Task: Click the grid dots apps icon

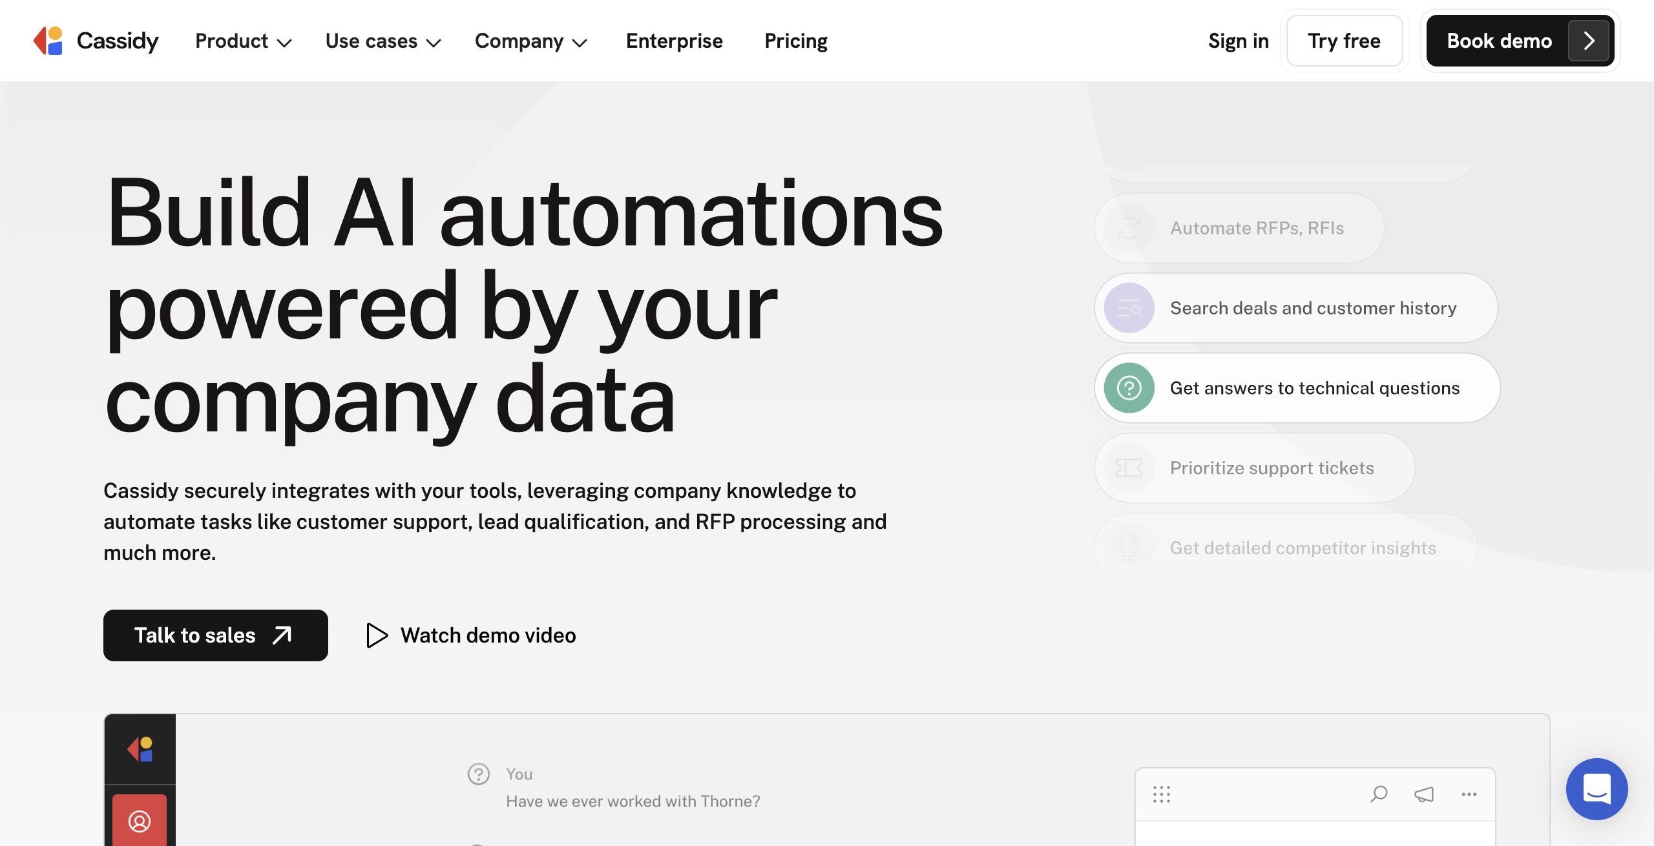Action: [x=1161, y=794]
